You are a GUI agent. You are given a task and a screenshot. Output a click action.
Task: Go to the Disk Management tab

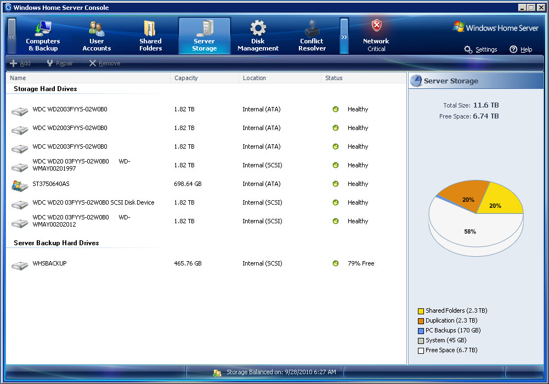coord(258,36)
